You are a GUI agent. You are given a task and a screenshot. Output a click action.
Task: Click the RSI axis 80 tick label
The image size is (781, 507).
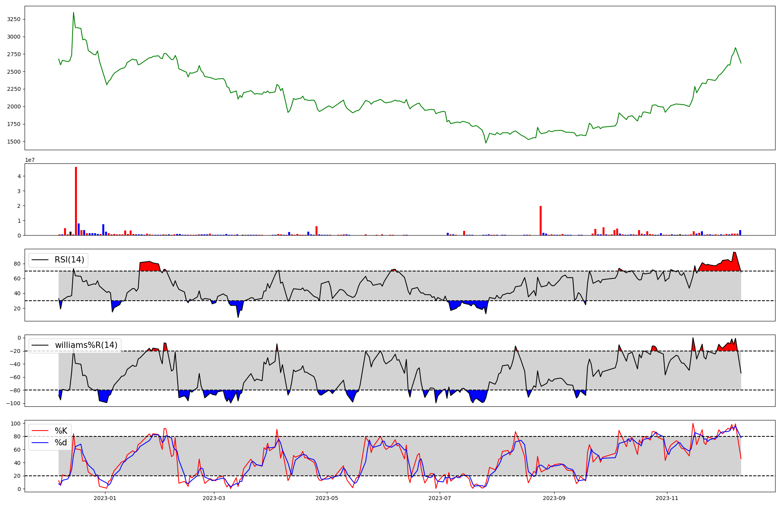[17, 264]
